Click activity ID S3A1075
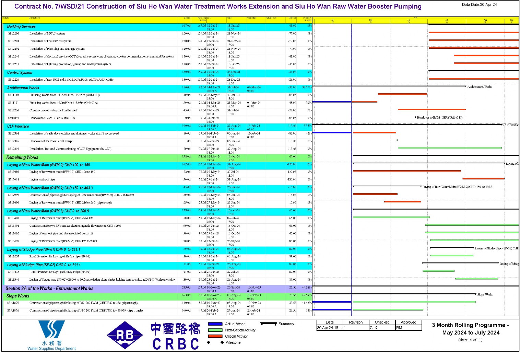520x352 pixels. [x=14, y=303]
